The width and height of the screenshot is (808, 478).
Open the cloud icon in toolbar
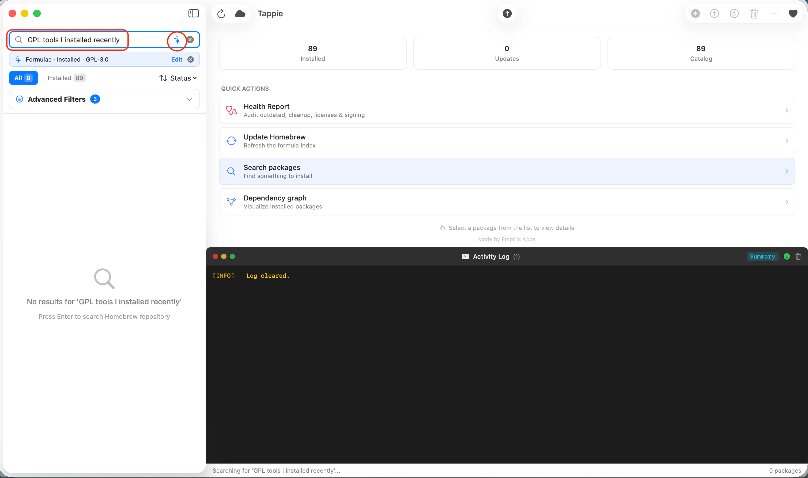[x=240, y=14]
